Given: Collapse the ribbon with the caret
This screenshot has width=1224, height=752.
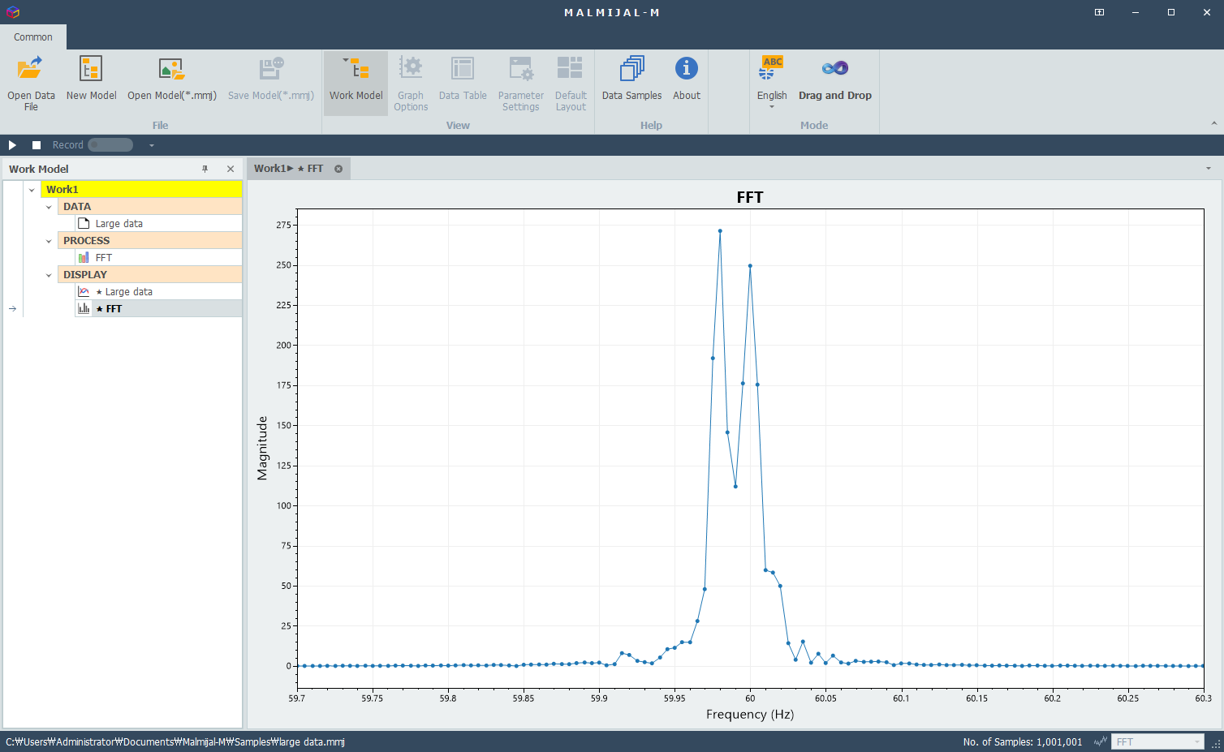Looking at the screenshot, I should [x=1213, y=123].
